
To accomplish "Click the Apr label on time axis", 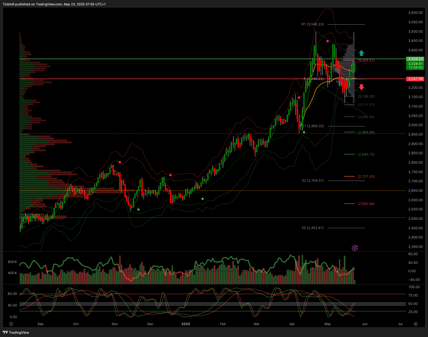I will click(x=292, y=324).
